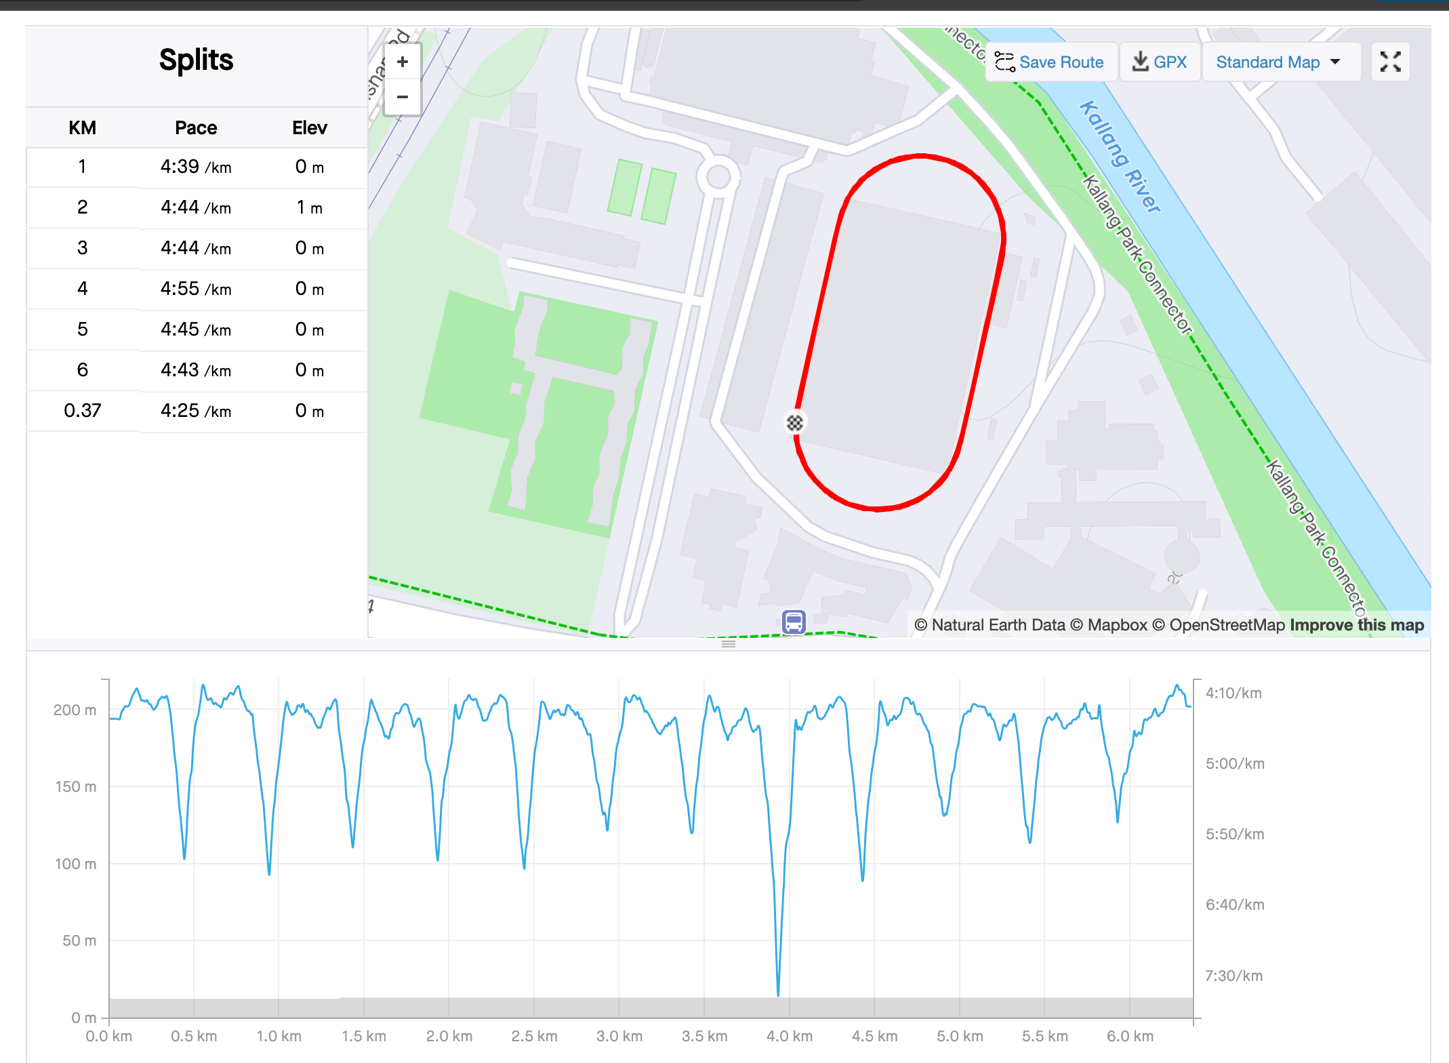
Task: Click the bus stop icon on map
Action: pos(794,622)
